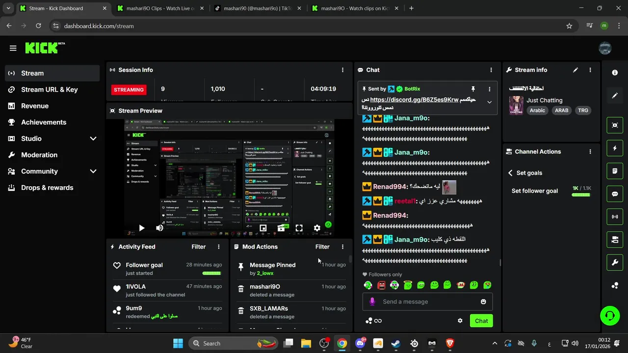Image resolution: width=628 pixels, height=353 pixels.
Task: Toggle the Chat bubble icon in the right sidebar
Action: pos(615,194)
